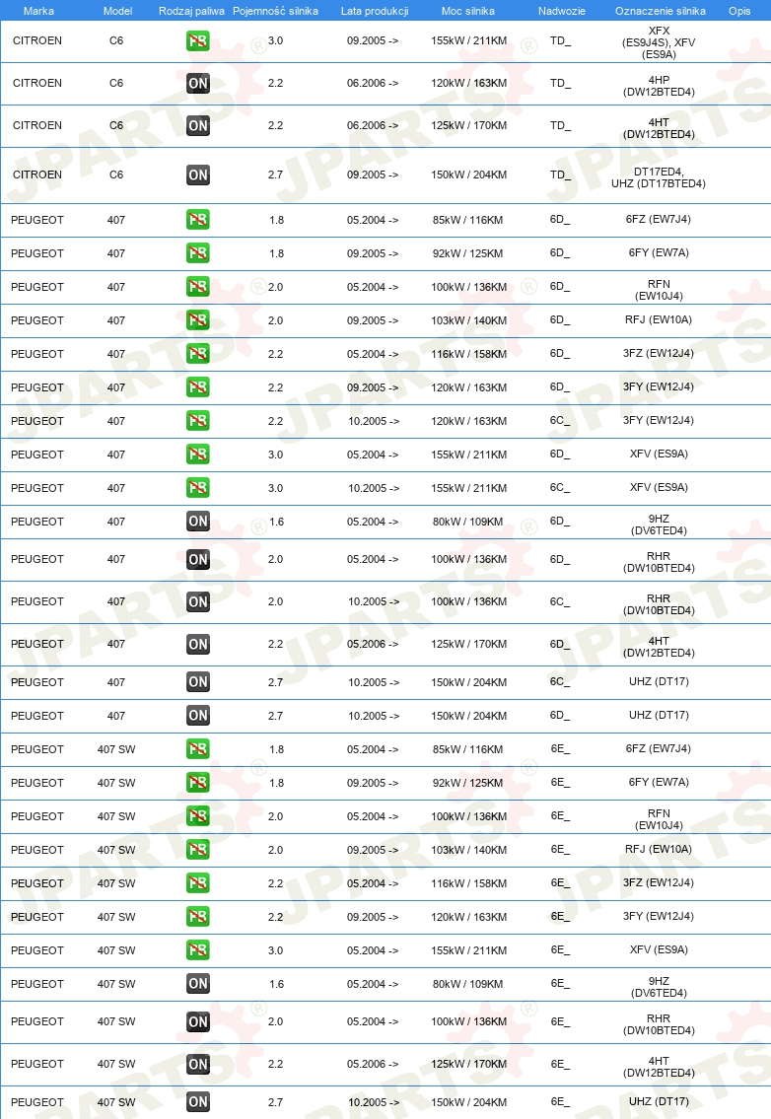Click the Model column header
Viewport: 771px width, 1119px height.
pos(117,11)
